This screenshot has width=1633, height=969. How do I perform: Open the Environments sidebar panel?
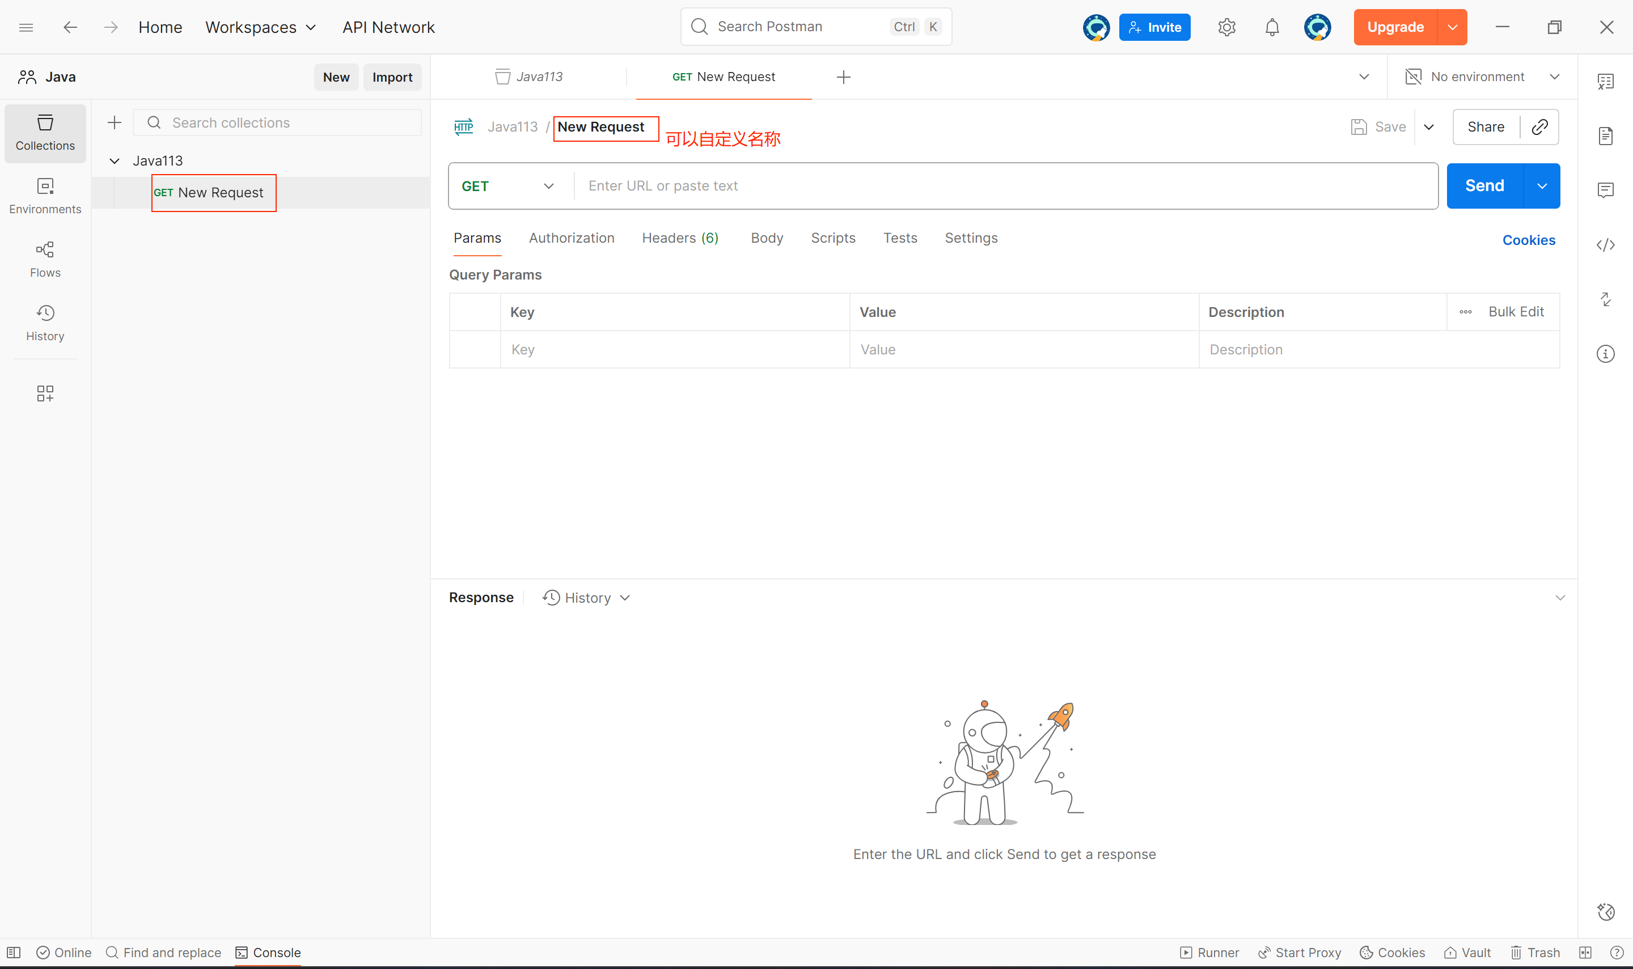[45, 195]
